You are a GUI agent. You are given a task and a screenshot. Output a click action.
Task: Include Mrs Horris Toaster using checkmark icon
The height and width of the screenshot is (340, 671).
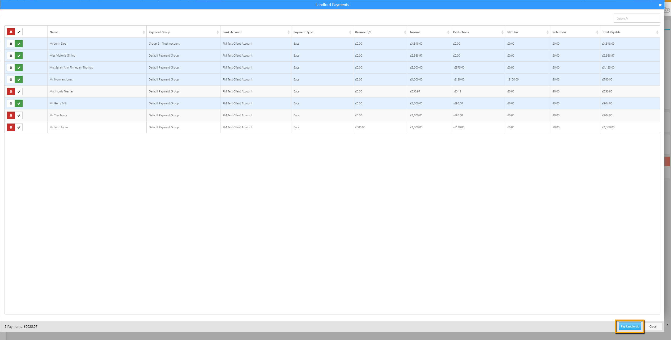pyautogui.click(x=19, y=92)
